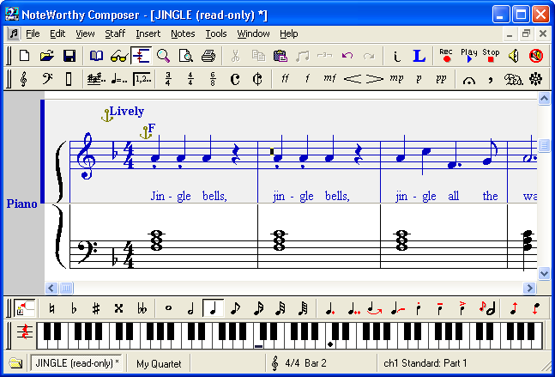The image size is (555, 377).
Task: Open the Tools menu
Action: 216,33
